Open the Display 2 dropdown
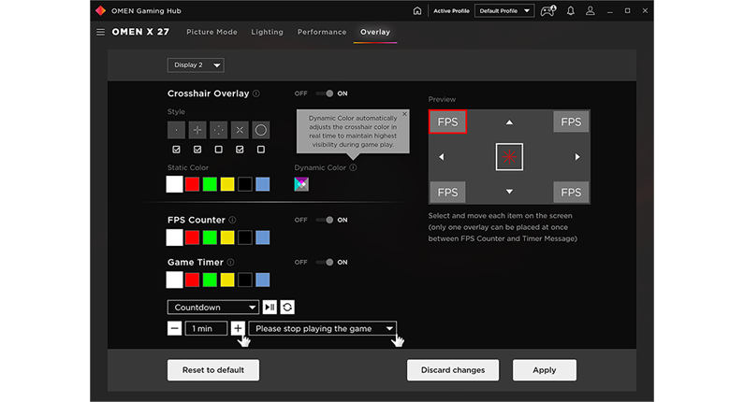Viewport: 744px width, 402px height. [196, 65]
